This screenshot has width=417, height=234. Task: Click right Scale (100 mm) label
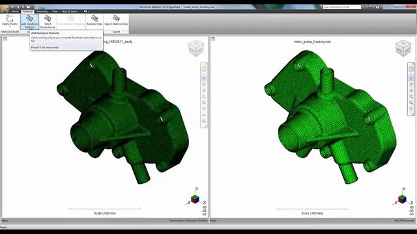point(313,213)
